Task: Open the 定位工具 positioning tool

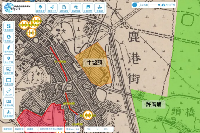Action: [9, 59]
